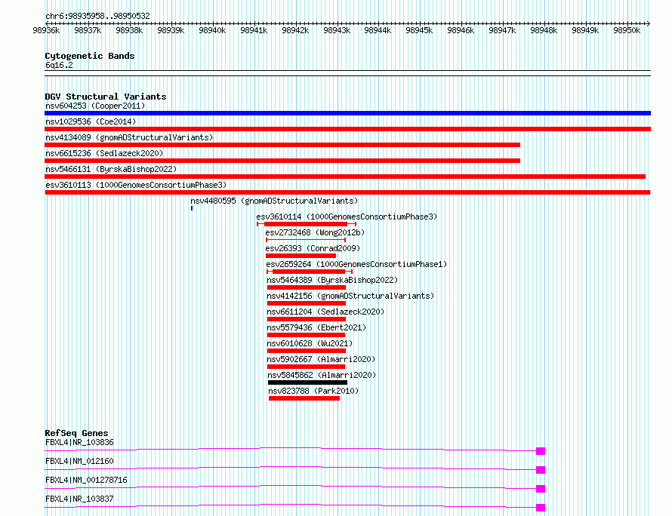The image size is (672, 516).
Task: Open the nsv6010628 (Wu2021) label
Action: click(310, 343)
